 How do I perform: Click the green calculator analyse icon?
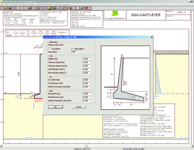tap(54, 8)
